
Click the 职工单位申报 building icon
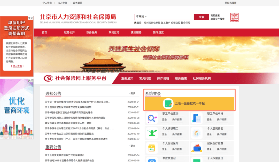(197, 118)
